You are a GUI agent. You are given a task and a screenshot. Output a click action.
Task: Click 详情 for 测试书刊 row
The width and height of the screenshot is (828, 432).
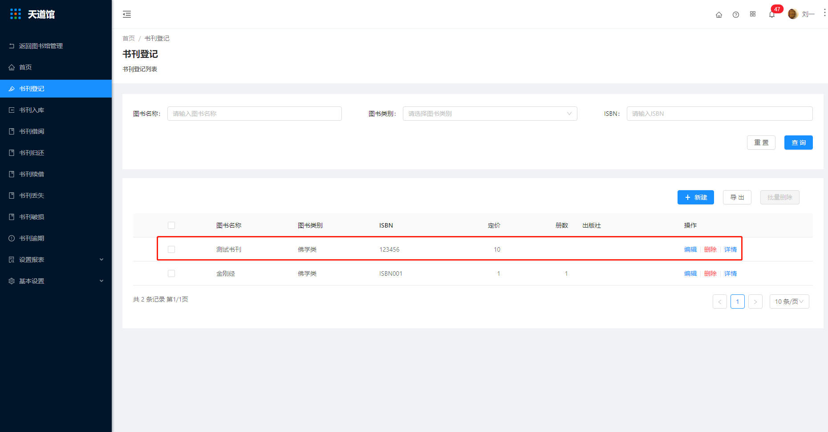click(731, 249)
